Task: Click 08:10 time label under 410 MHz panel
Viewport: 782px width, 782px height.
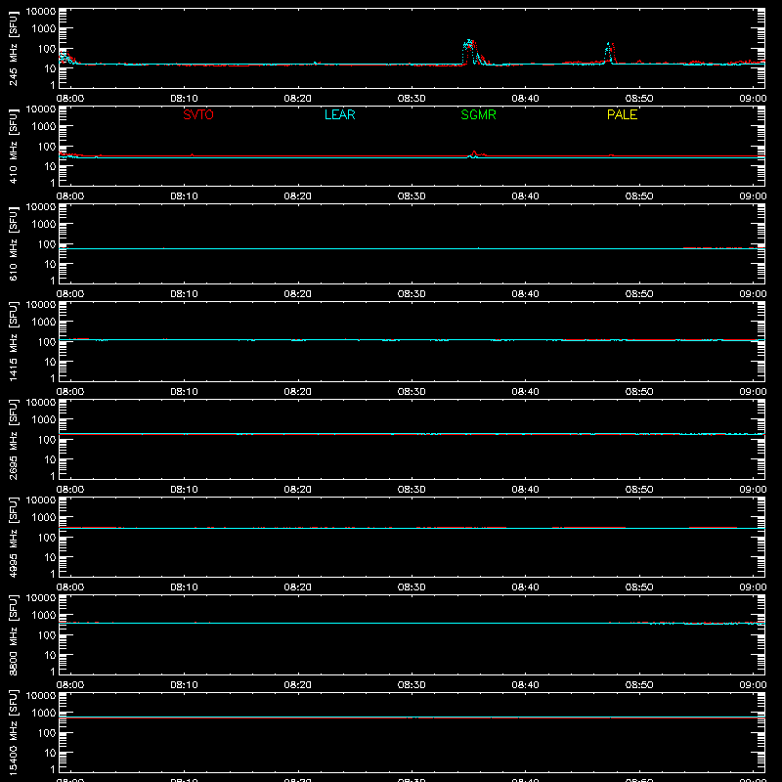Action: pyautogui.click(x=184, y=196)
